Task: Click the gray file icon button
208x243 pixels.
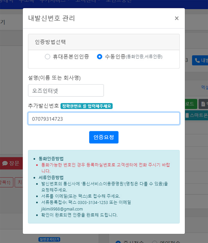Action: point(203,103)
